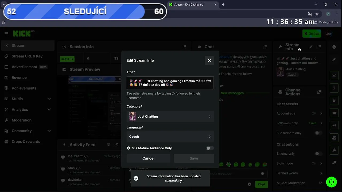
Task: Click the pencil icon in Stream info header
Action: pos(311,47)
